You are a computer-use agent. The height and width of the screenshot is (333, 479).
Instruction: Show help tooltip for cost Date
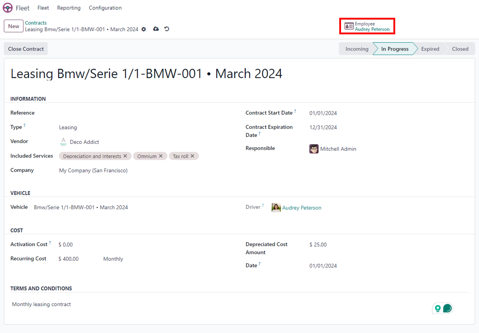(x=260, y=263)
